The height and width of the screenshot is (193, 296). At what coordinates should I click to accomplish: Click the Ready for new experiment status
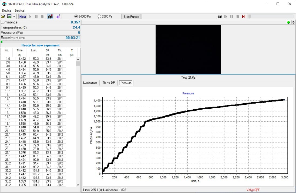pos(41,45)
